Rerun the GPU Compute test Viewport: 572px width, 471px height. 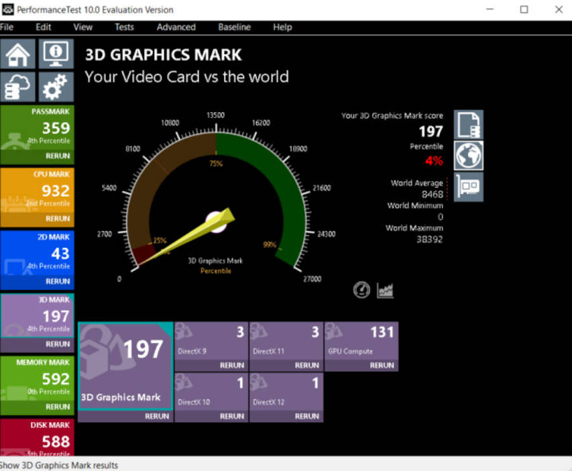tap(382, 366)
